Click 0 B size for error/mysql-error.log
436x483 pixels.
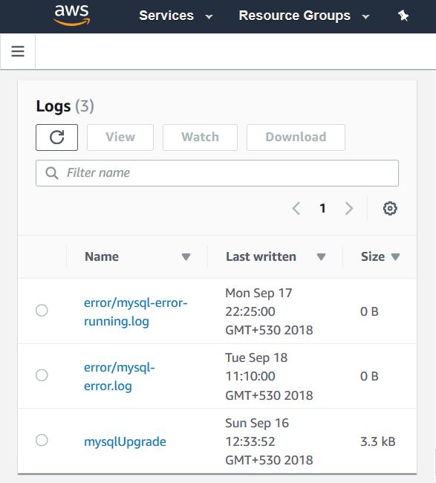[x=369, y=377]
